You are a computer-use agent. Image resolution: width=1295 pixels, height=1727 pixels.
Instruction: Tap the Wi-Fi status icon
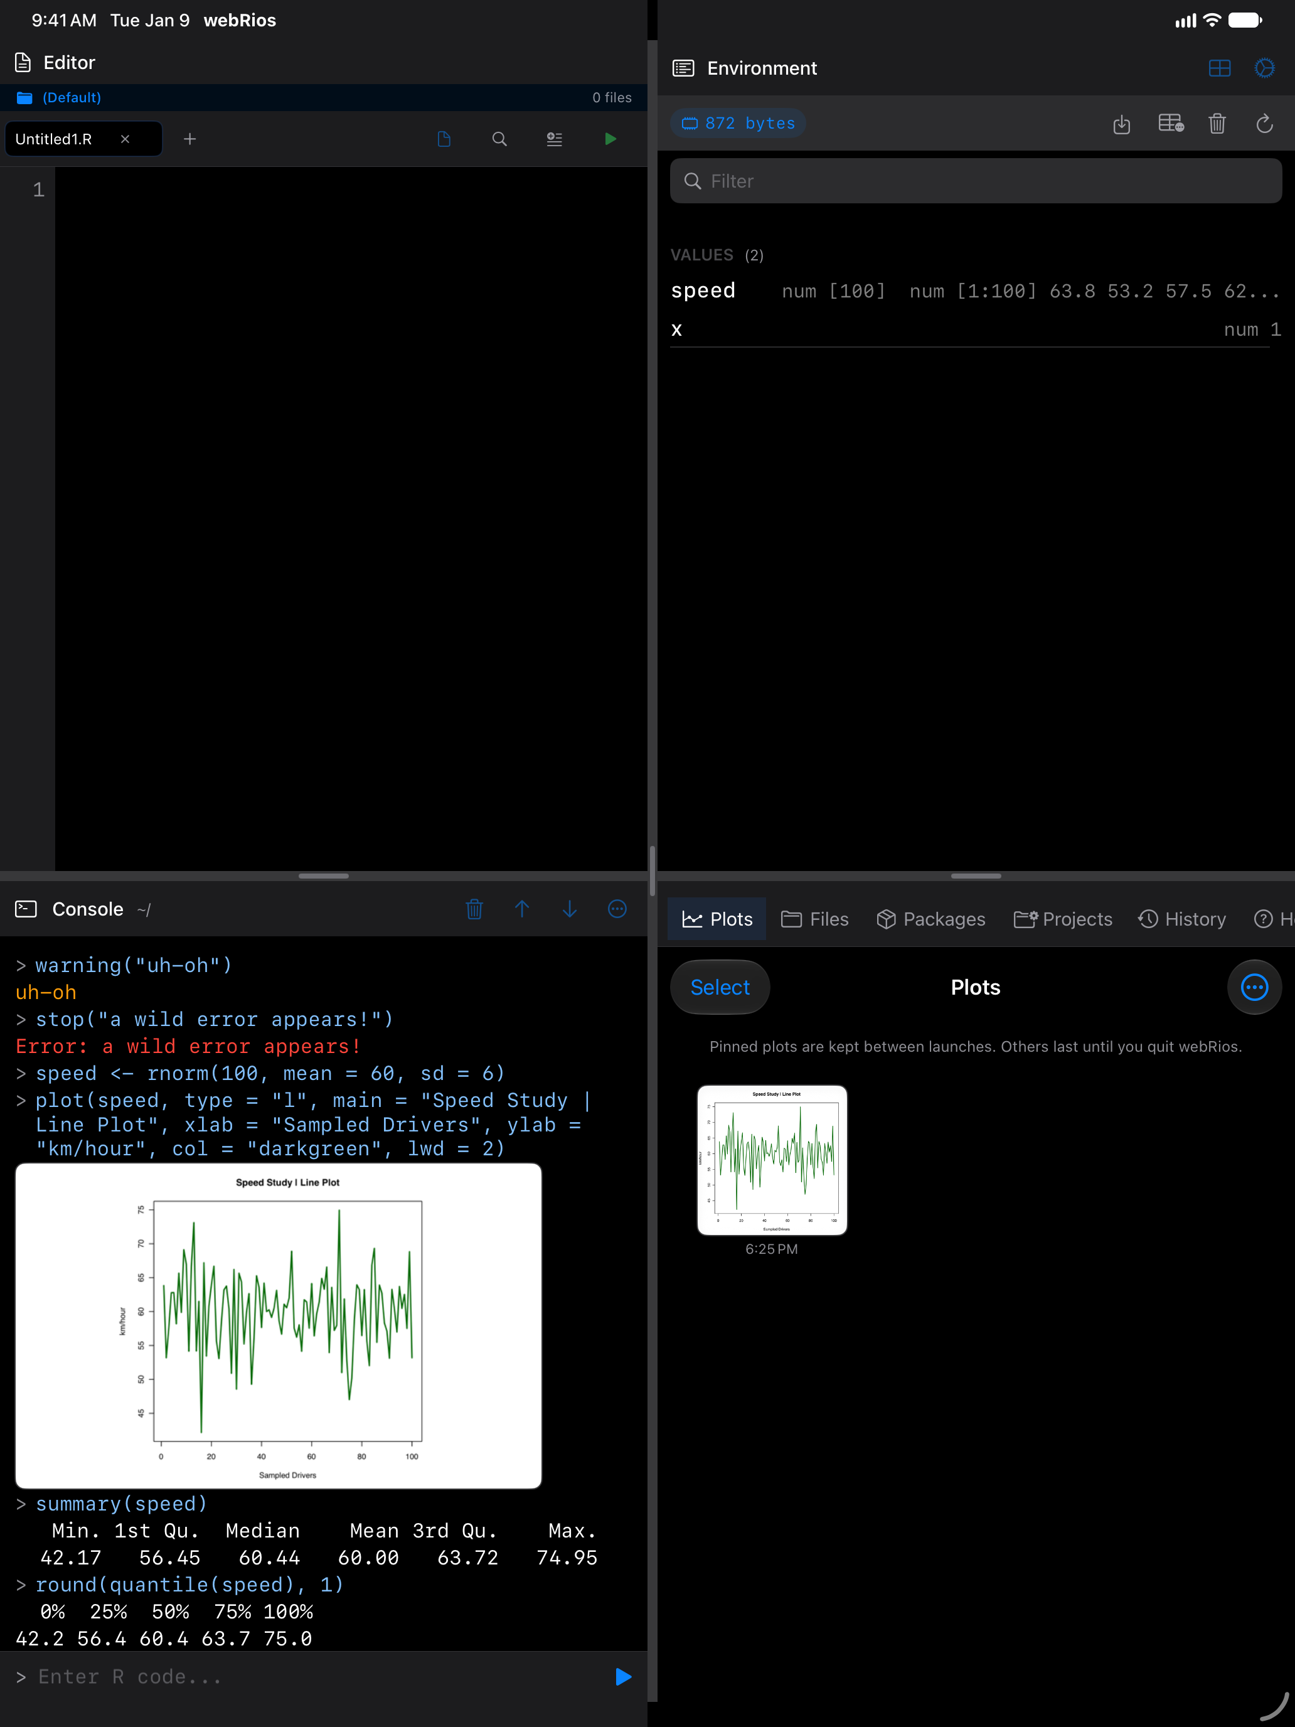(1212, 20)
